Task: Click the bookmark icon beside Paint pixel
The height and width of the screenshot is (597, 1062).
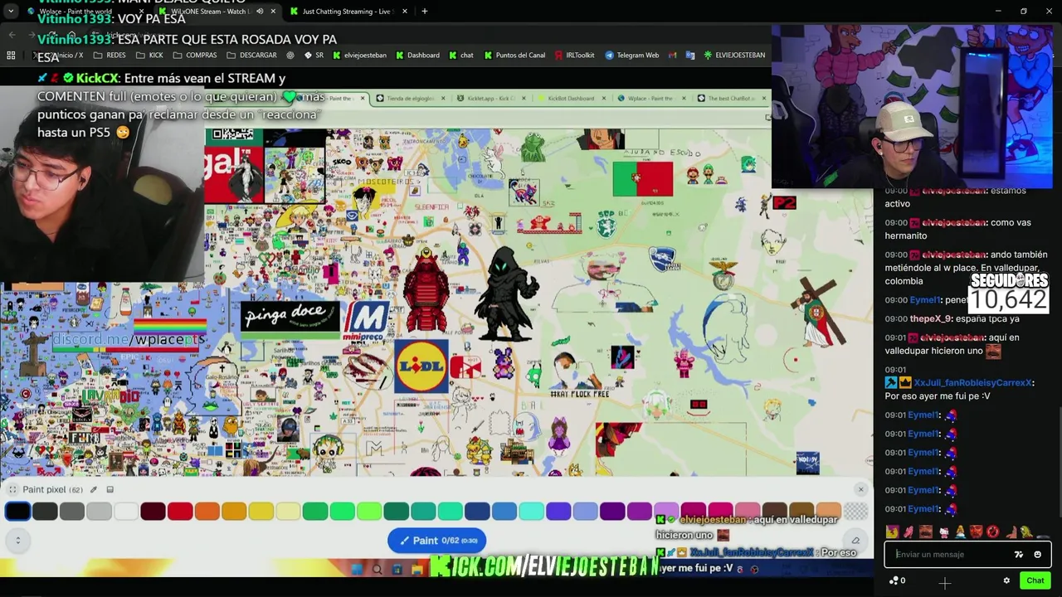Action: (x=110, y=490)
